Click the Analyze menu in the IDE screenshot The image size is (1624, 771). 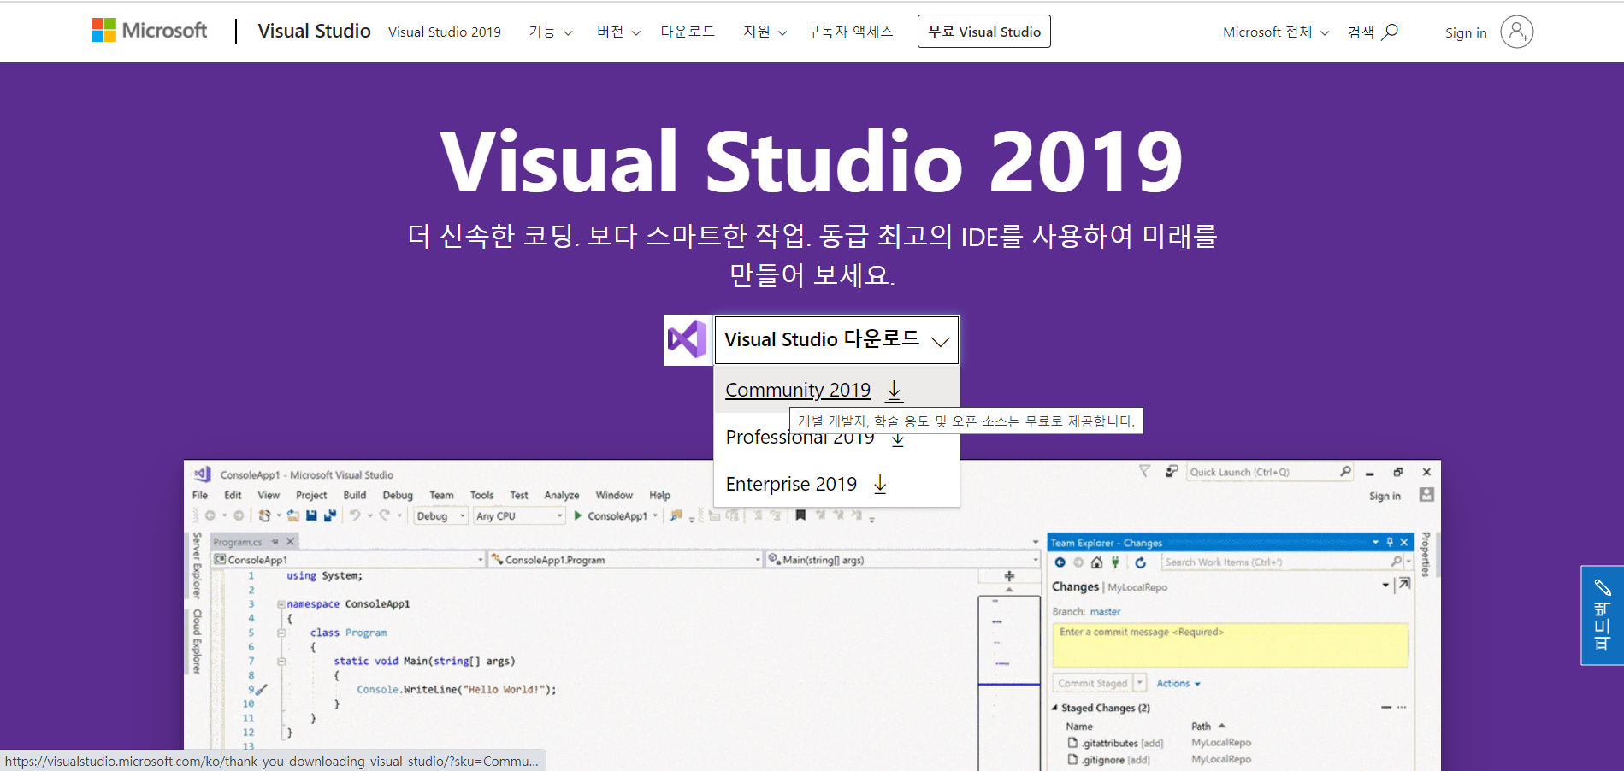coord(562,495)
